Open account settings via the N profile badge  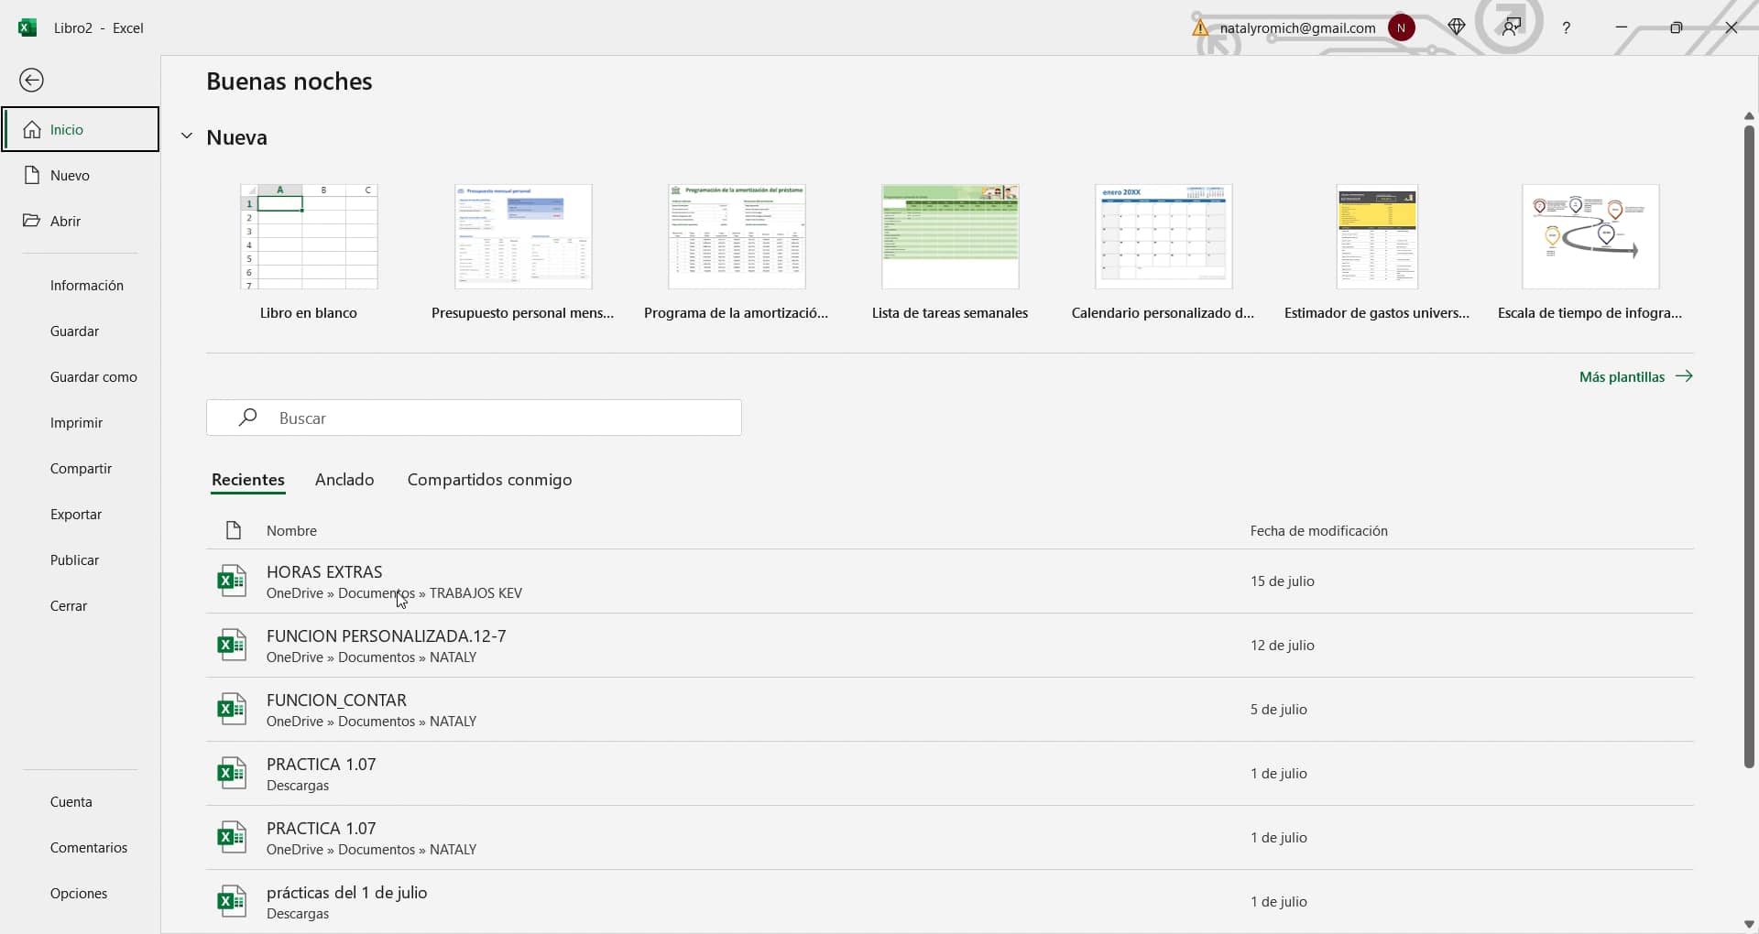coord(1402,27)
